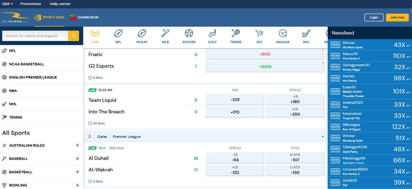
Task: Select the NASCAR helmet icon
Action: (x=283, y=33)
